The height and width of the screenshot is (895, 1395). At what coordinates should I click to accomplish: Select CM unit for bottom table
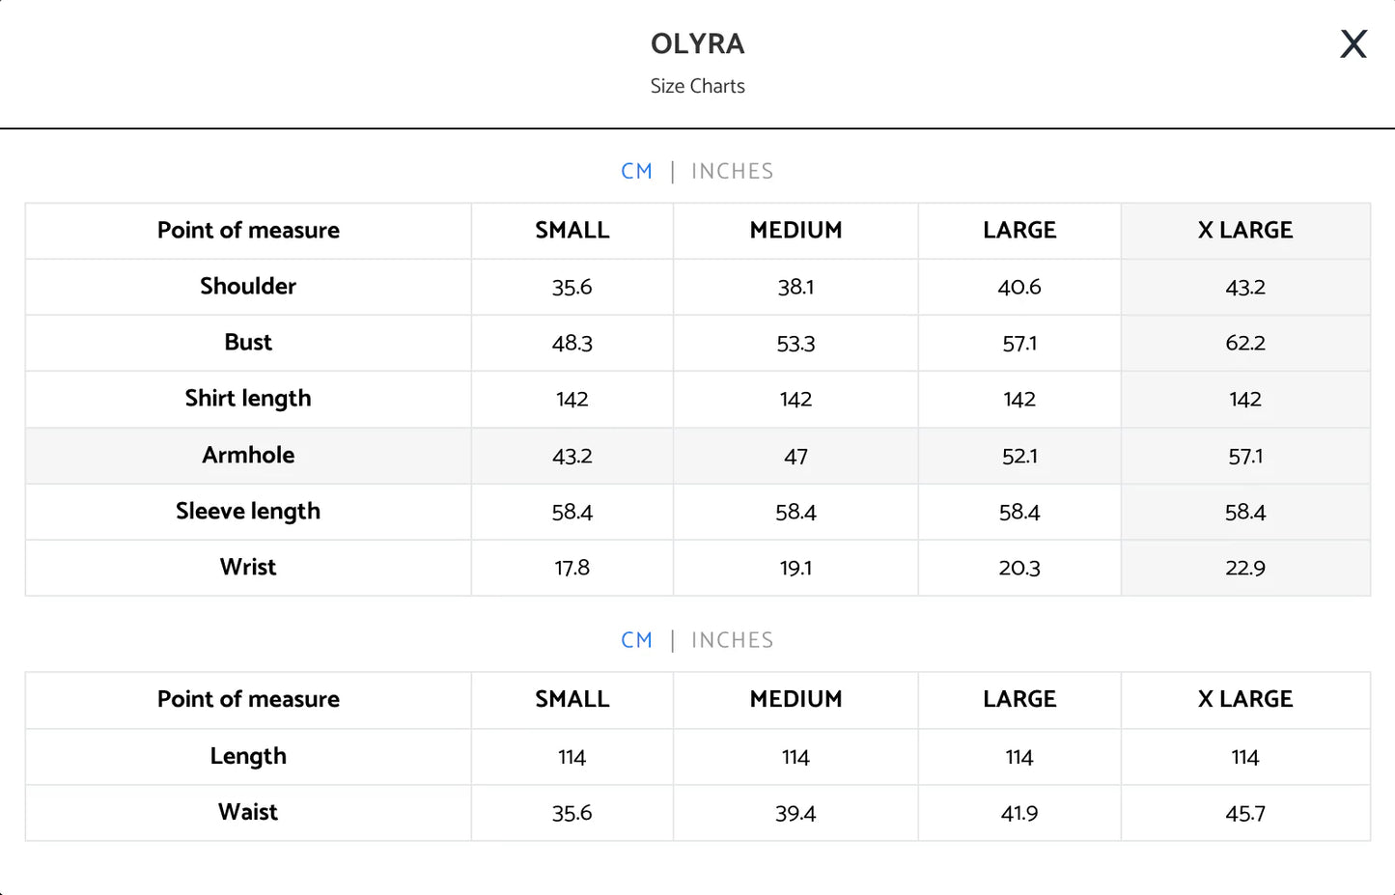click(636, 641)
